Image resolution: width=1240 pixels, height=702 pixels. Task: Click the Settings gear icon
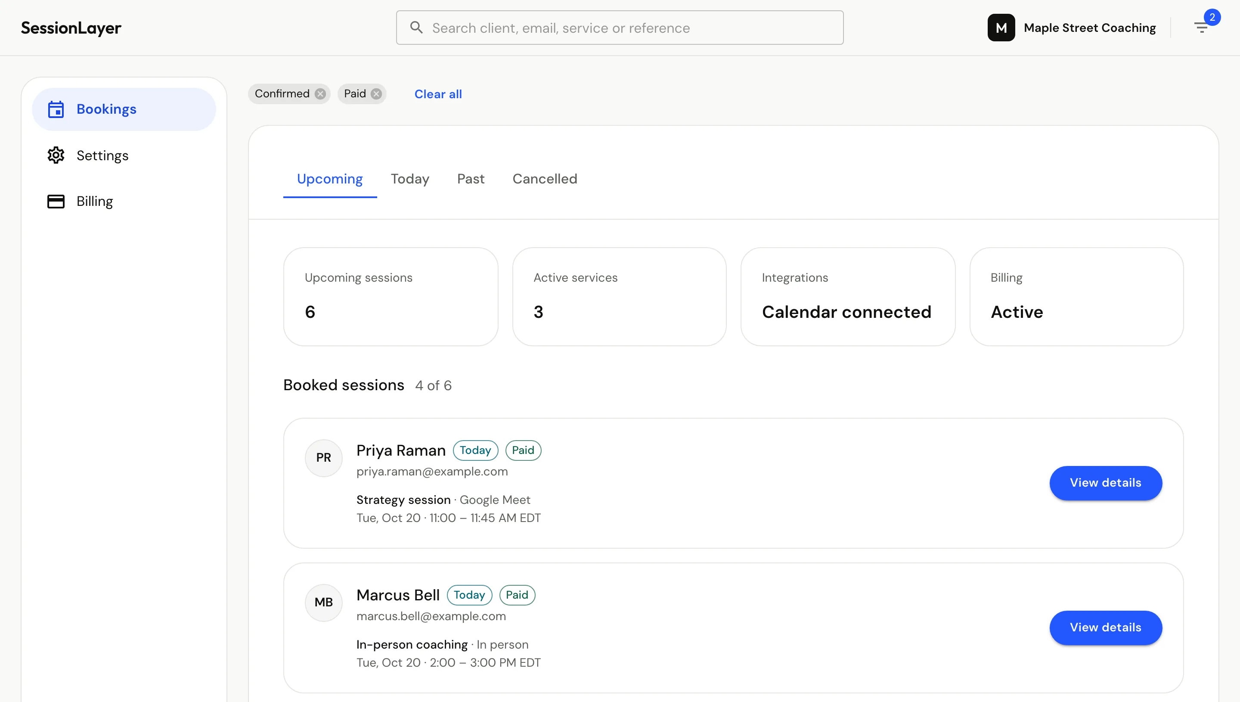click(x=56, y=155)
